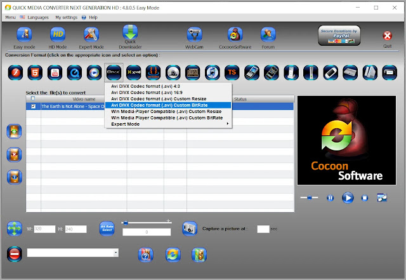Screen dimensions: 406x280
Task: Launch the Quick Downloader
Action: pyautogui.click(x=130, y=32)
